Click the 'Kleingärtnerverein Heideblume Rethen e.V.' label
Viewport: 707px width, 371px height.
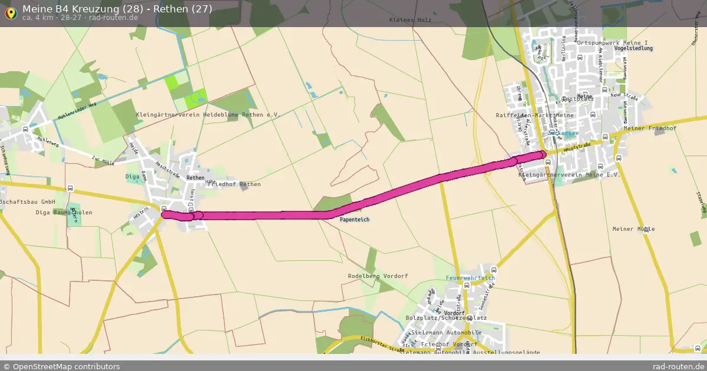pos(208,115)
